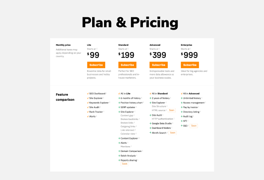Click info icon next to SEO Dashboard
The image size is (264, 180).
[x=106, y=93]
